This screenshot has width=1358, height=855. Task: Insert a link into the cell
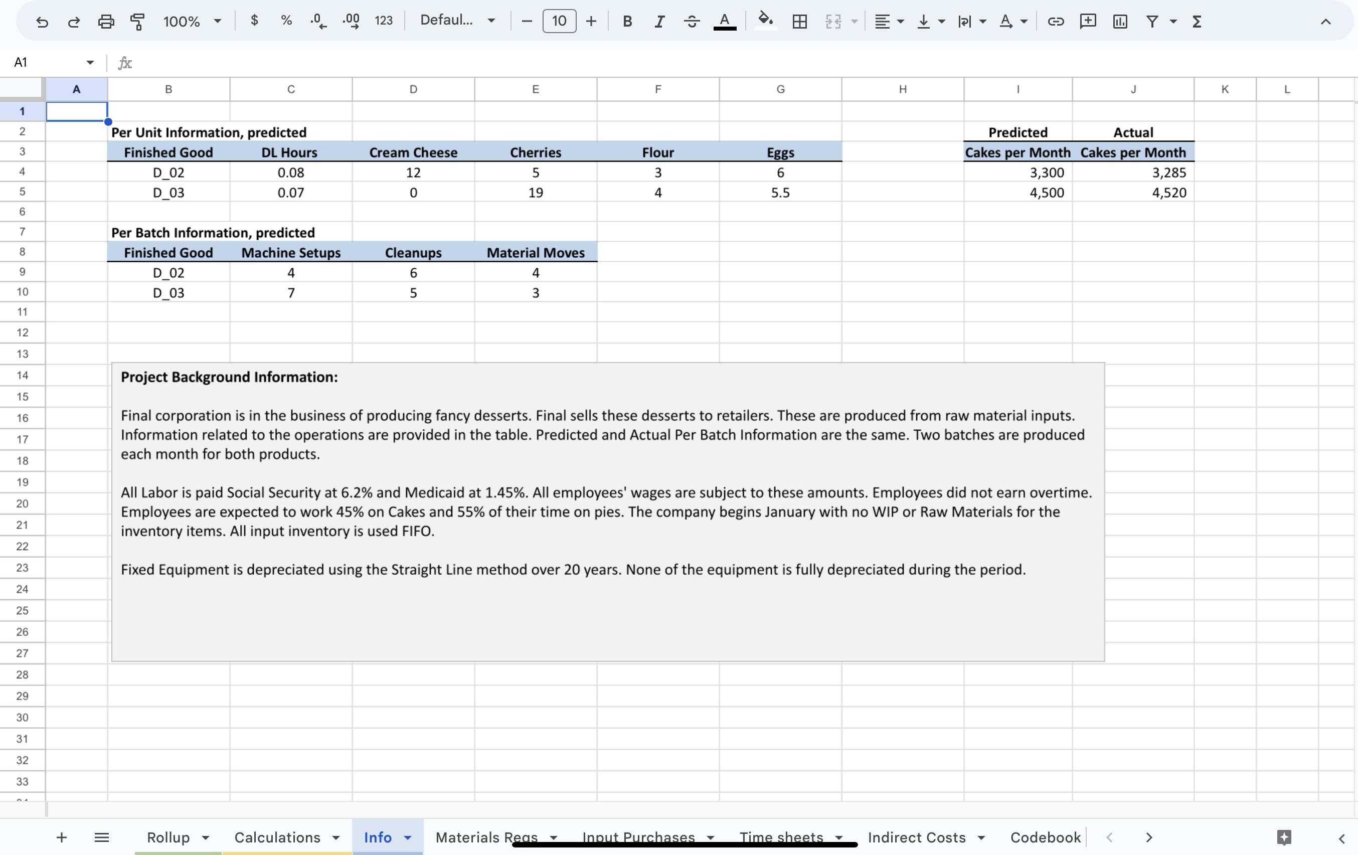click(x=1055, y=22)
